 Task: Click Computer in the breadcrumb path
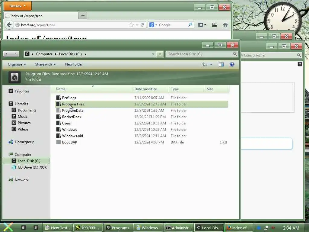[x=44, y=54]
